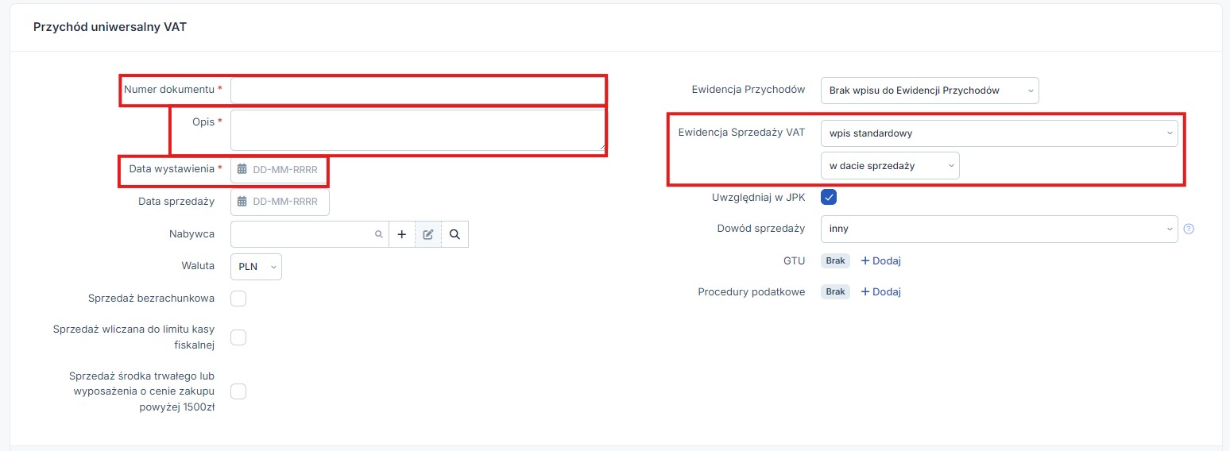Toggle Sprzedaż wliczana do limitu kasy fiskalnej

[x=238, y=337]
